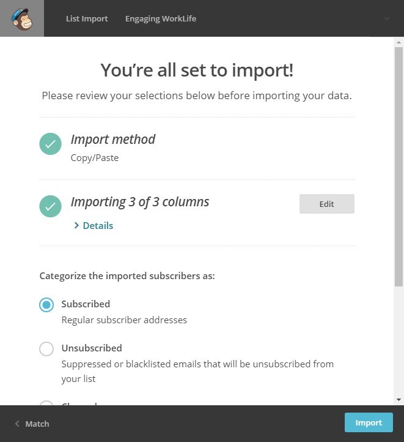This screenshot has height=442, width=404.
Task: Click the blue Import button
Action: (369, 422)
